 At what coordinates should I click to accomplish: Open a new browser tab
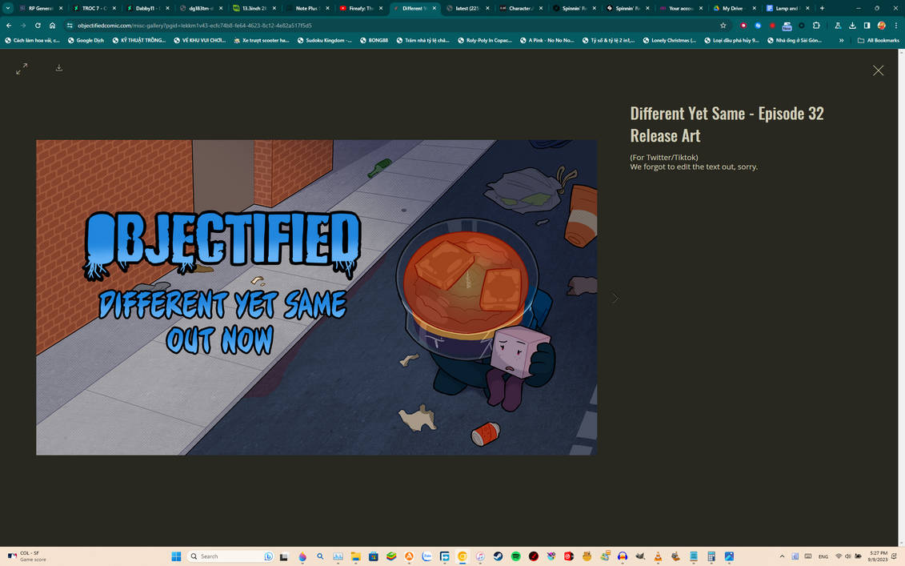click(822, 8)
